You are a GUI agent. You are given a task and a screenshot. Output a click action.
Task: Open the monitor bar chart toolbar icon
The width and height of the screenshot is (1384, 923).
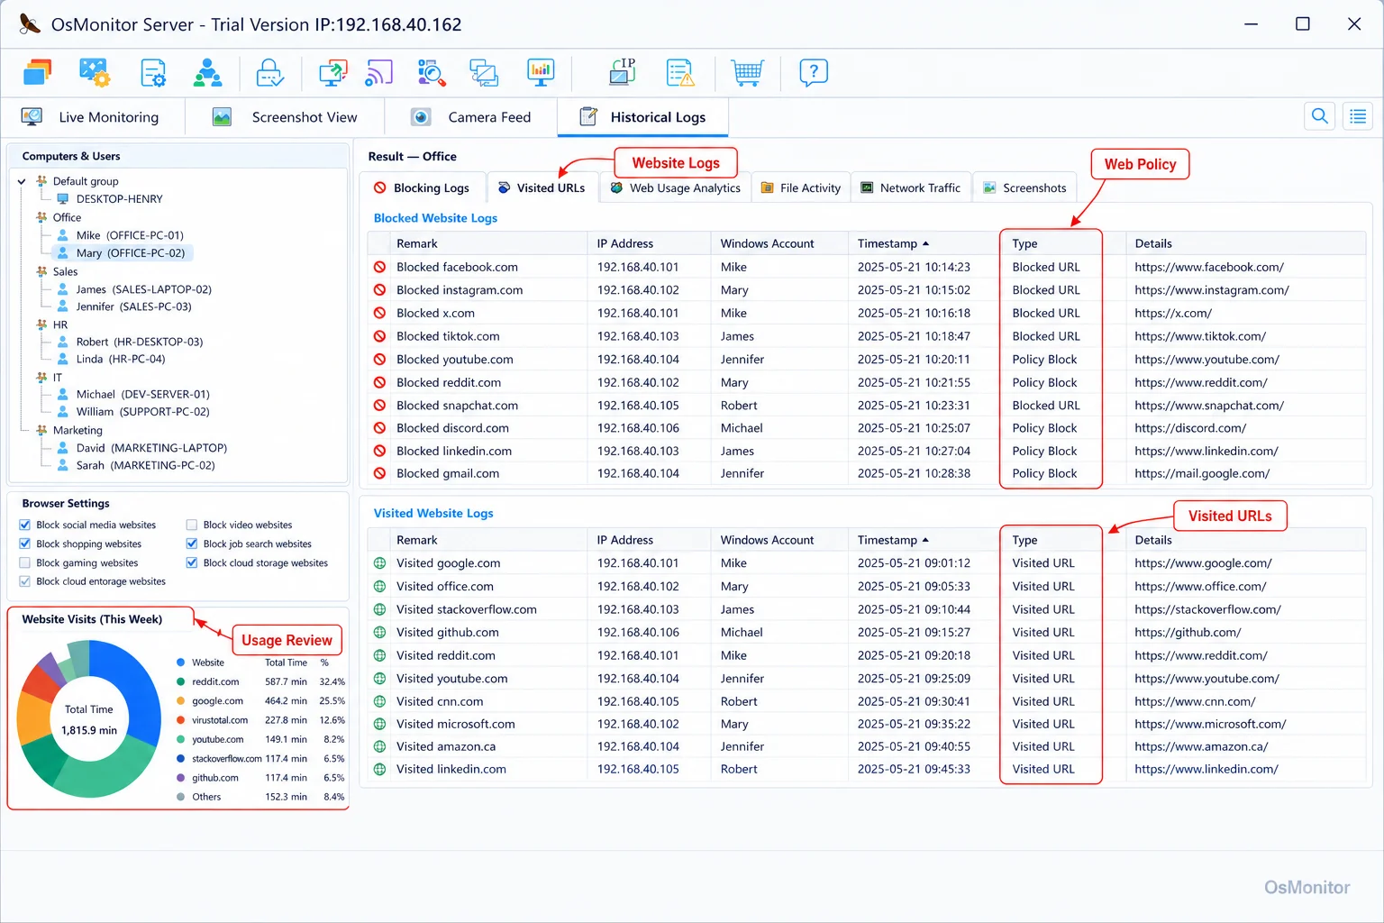pos(541,72)
